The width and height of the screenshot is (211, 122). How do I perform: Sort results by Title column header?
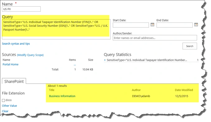[52, 90]
